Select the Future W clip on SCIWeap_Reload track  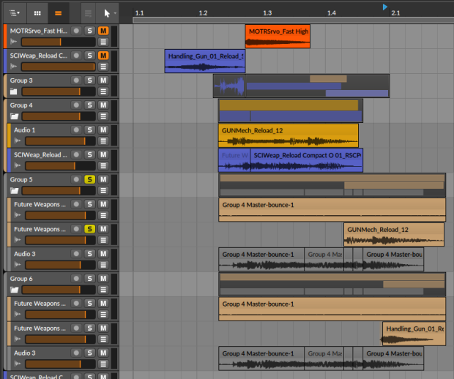tap(234, 160)
